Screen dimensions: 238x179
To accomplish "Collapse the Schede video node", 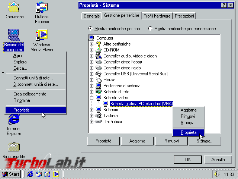I will 91,98.
